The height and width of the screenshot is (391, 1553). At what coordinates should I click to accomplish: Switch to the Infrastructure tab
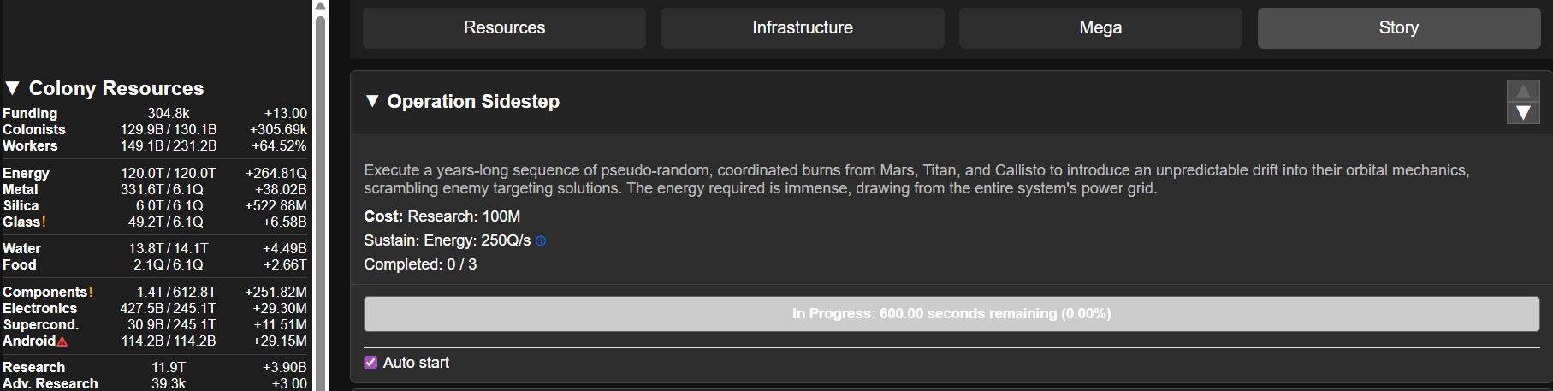point(803,28)
